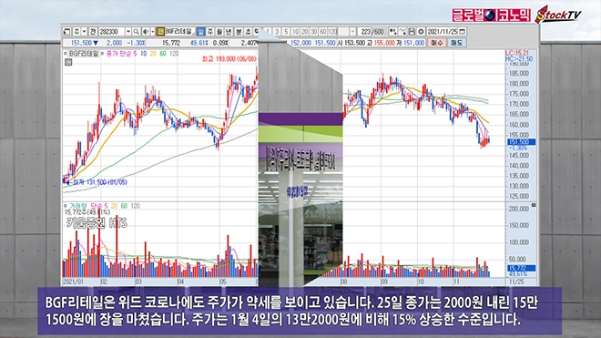601x338 pixels.
Task: Click the 매도 sell button
Action: point(456,43)
